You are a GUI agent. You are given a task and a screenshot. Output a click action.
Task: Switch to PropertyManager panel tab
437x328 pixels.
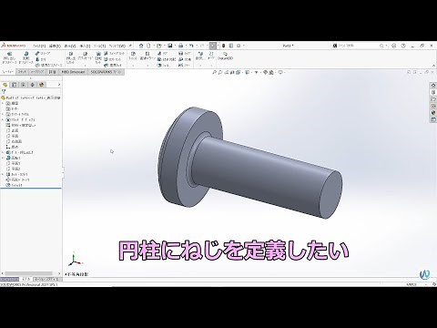coord(14,85)
